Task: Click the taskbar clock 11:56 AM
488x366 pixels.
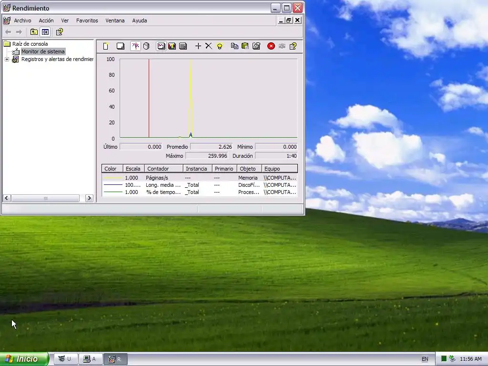Action: 470,359
